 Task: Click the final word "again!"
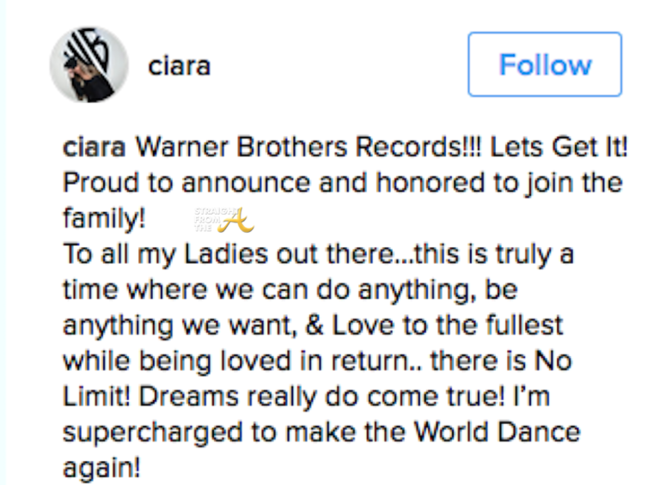click(x=100, y=469)
